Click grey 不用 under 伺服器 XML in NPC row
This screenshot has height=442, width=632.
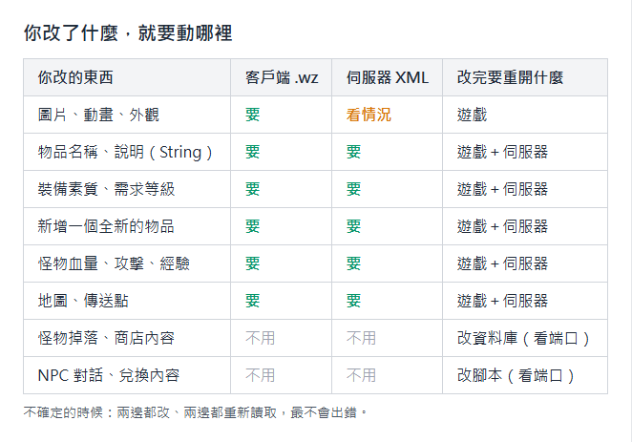tap(361, 375)
